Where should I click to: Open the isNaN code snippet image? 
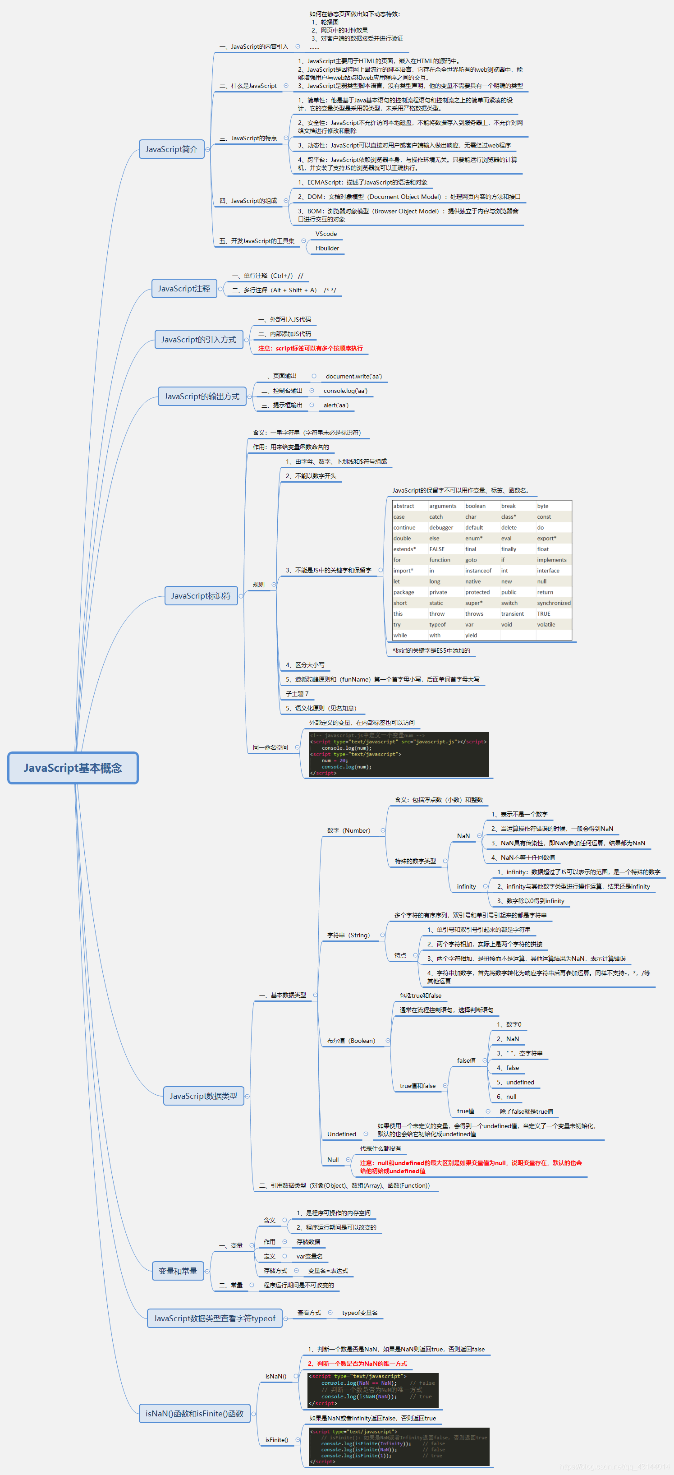click(x=373, y=1390)
